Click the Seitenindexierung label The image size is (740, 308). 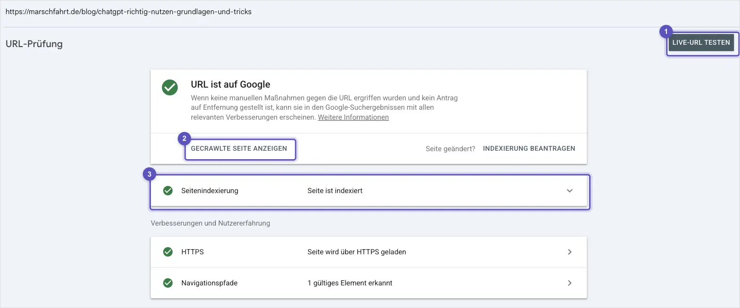(x=210, y=191)
